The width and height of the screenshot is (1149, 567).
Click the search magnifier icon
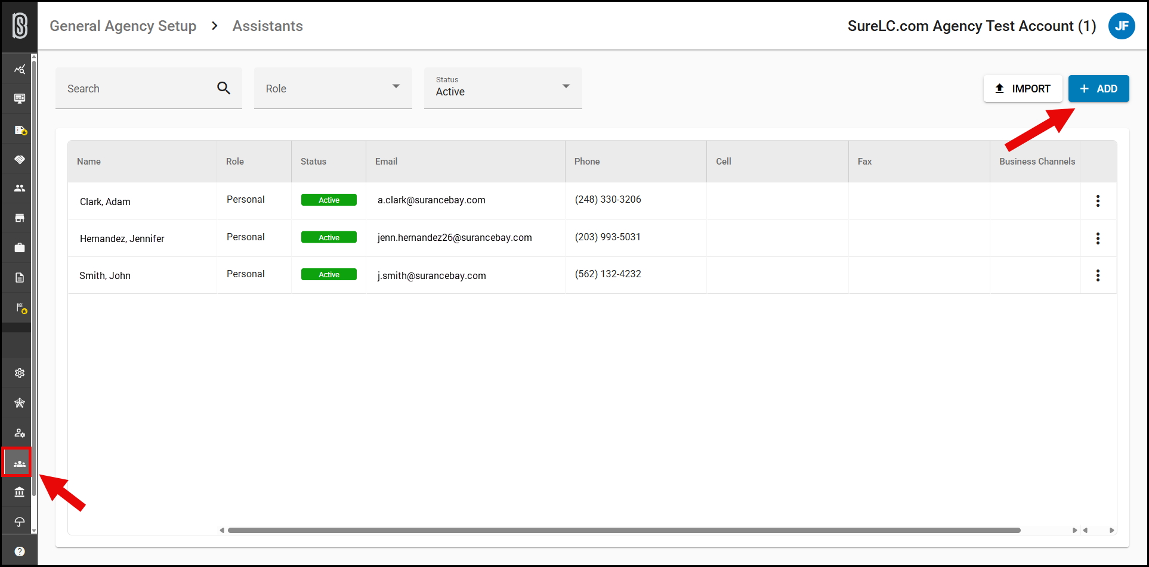click(224, 88)
